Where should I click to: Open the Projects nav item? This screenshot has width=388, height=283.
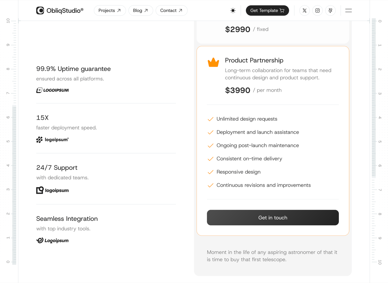click(110, 11)
